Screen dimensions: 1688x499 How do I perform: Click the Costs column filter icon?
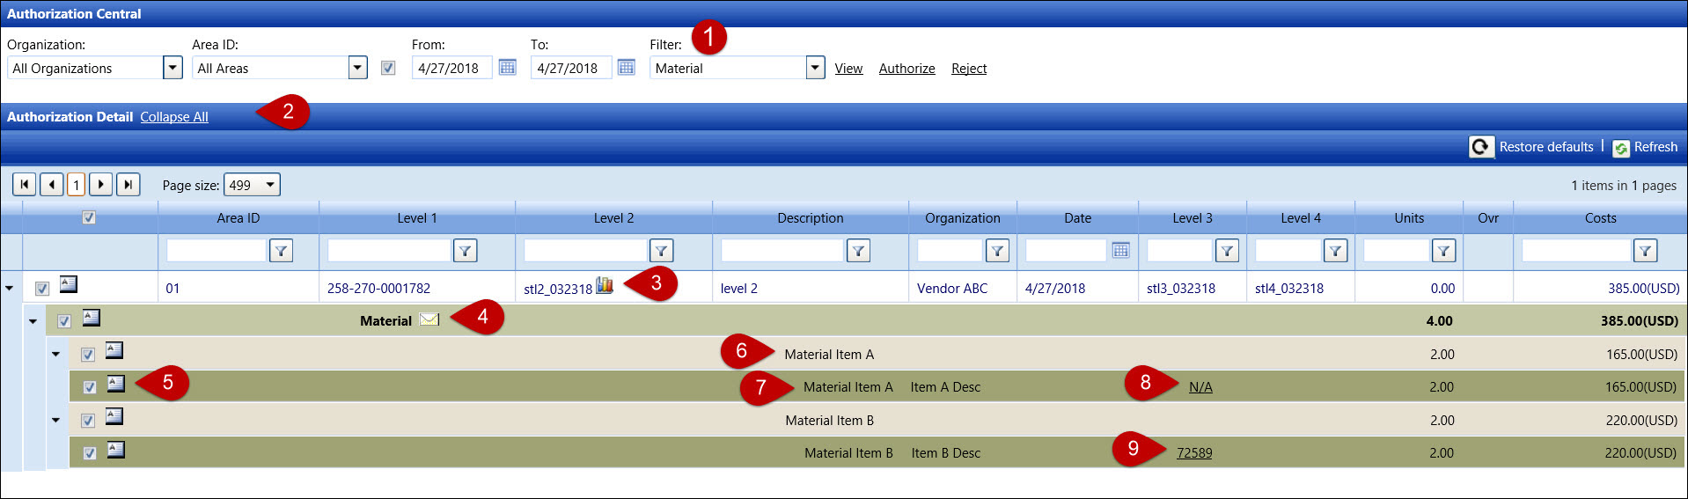(1645, 251)
